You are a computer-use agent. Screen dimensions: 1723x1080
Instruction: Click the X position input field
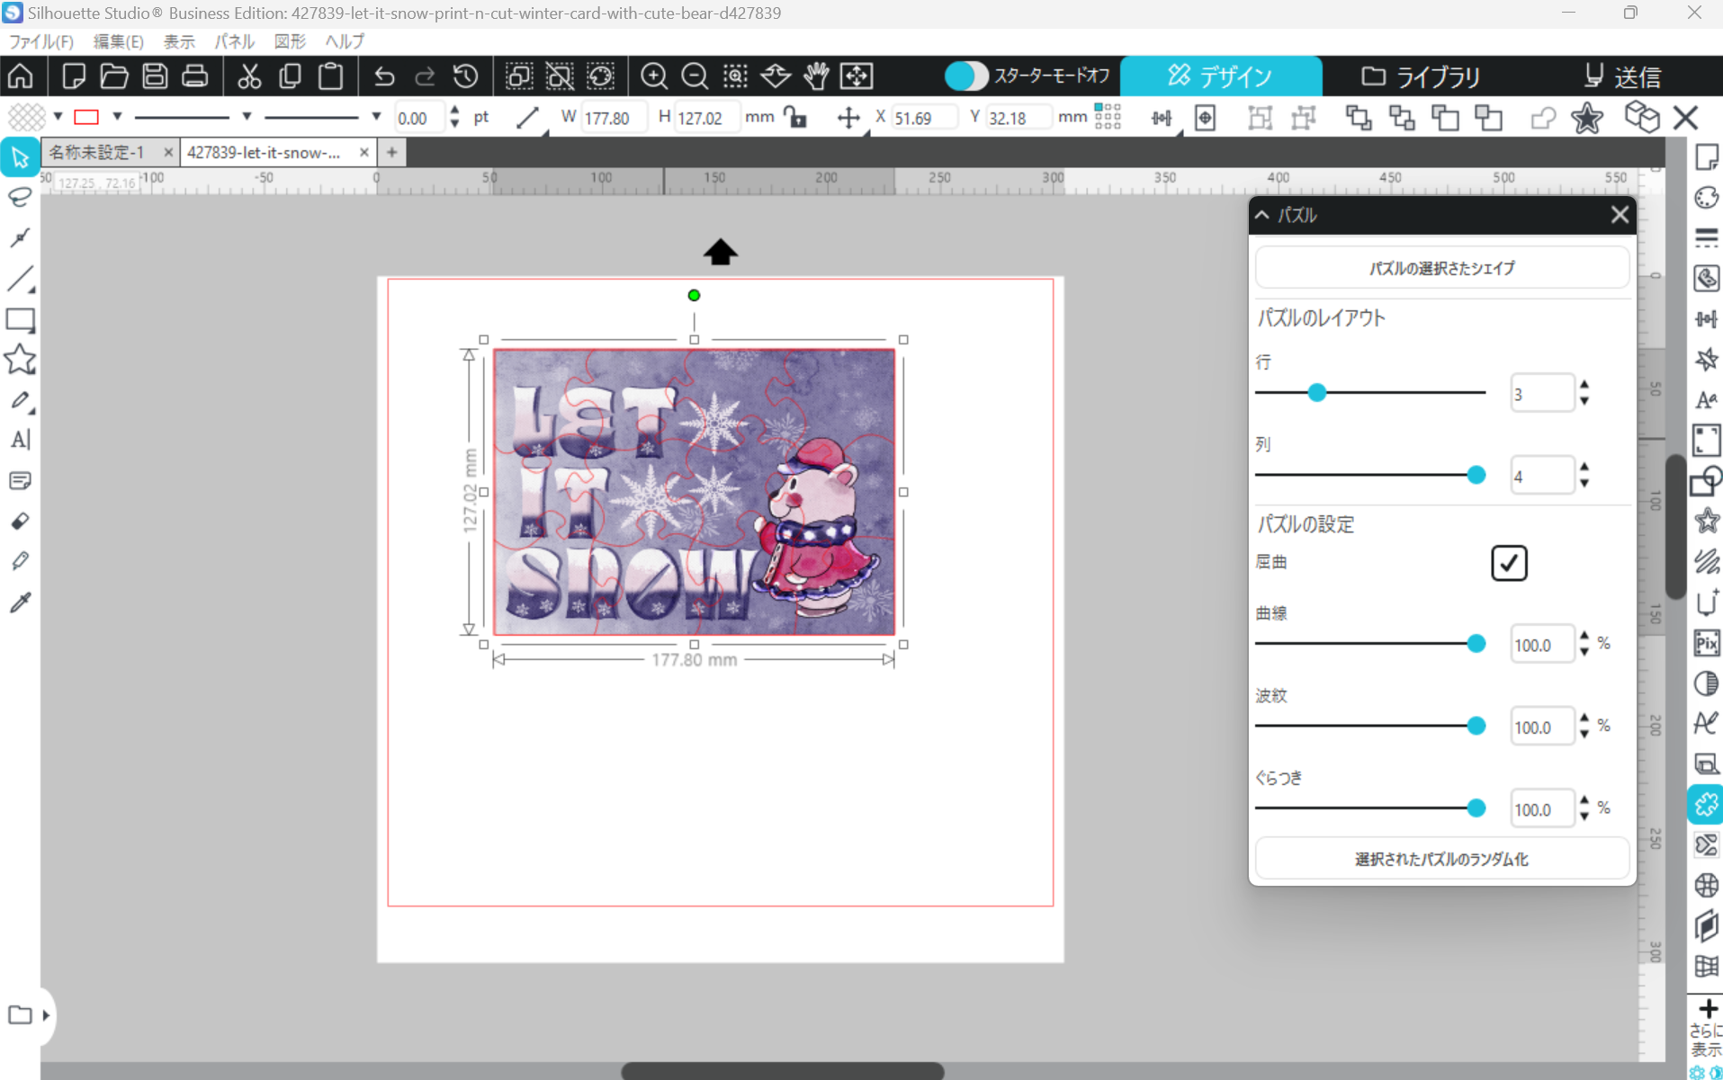pos(925,117)
